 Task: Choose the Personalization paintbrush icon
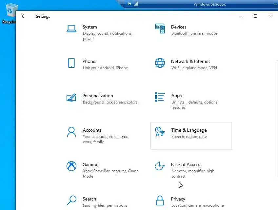71,98
